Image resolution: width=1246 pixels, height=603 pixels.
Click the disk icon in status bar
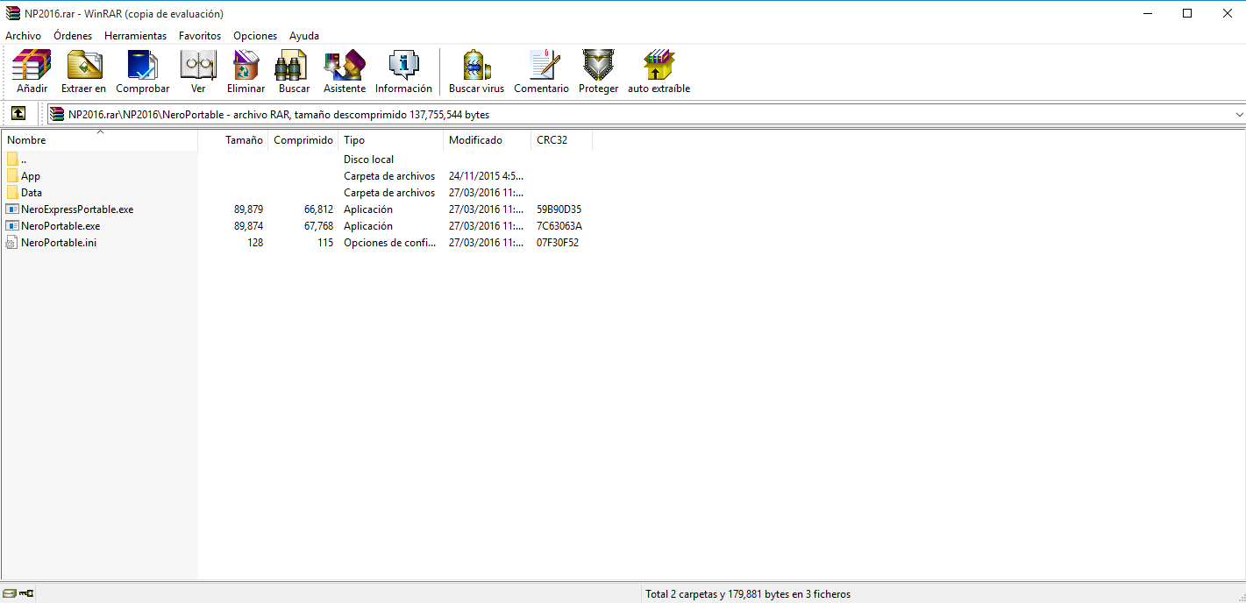(x=10, y=594)
